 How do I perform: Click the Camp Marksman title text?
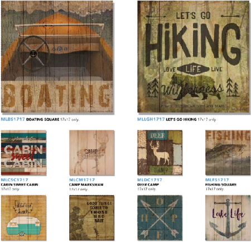[86, 185]
